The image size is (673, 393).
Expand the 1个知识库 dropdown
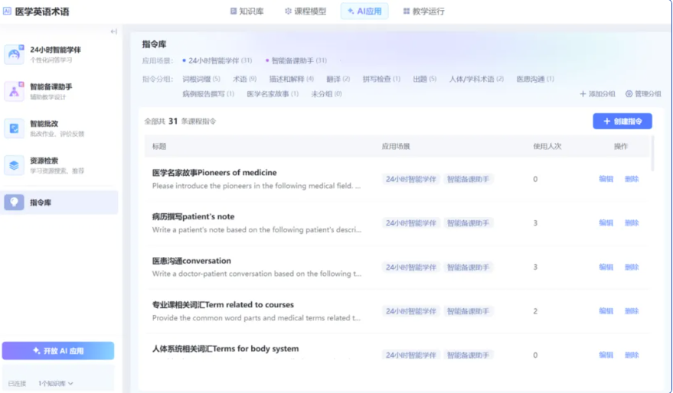56,383
